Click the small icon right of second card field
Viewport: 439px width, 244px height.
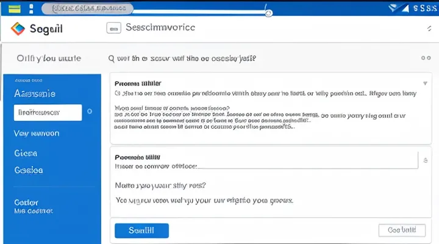425,160
